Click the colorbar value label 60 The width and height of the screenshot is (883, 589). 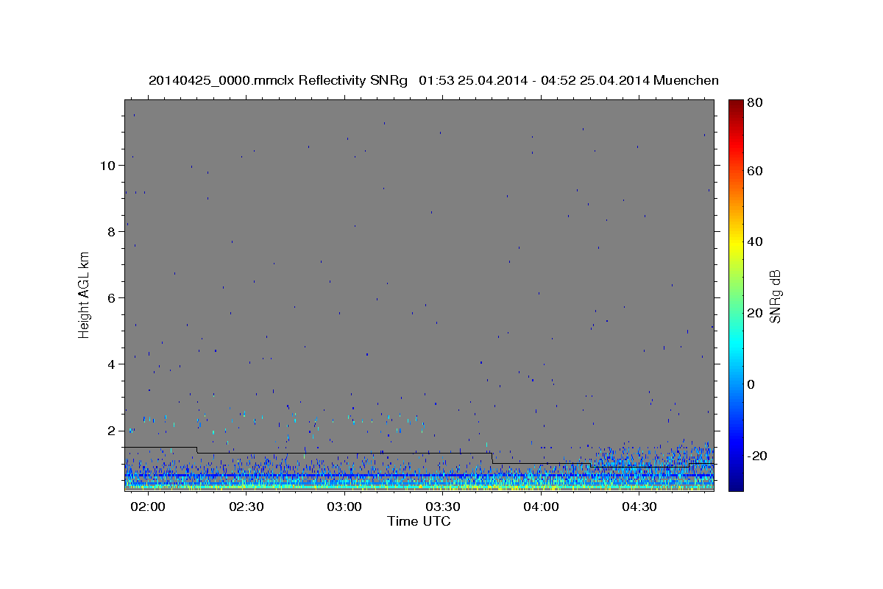click(x=755, y=171)
